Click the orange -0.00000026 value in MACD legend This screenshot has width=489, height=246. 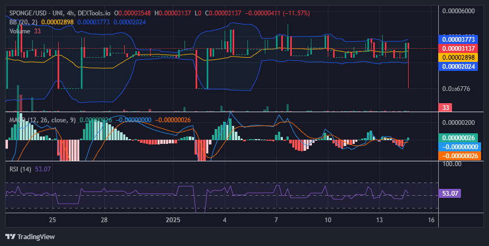pyautogui.click(x=173, y=120)
